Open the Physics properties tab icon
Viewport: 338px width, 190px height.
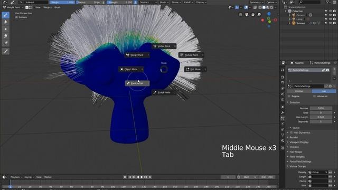click(x=283, y=123)
